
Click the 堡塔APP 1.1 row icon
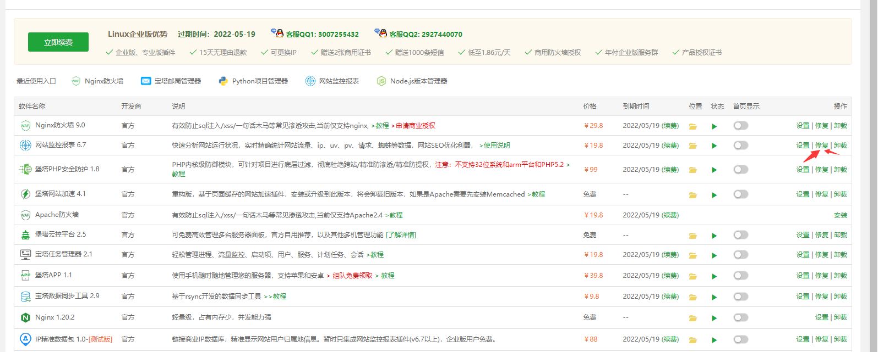[25, 276]
